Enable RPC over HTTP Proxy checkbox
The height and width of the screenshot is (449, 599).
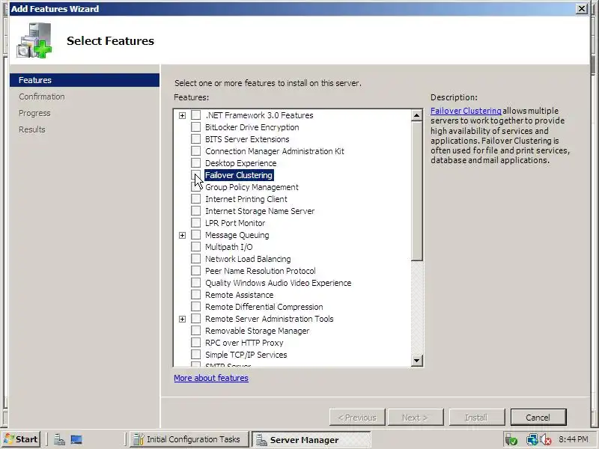coord(195,343)
